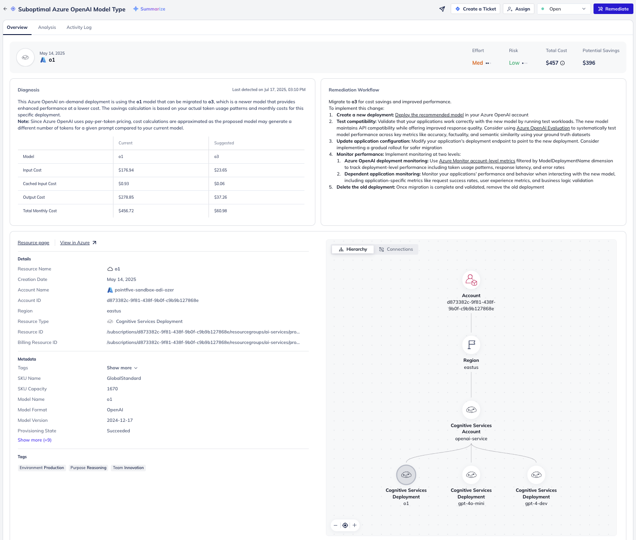Open the Open status dropdown
636x540 pixels.
coord(563,9)
